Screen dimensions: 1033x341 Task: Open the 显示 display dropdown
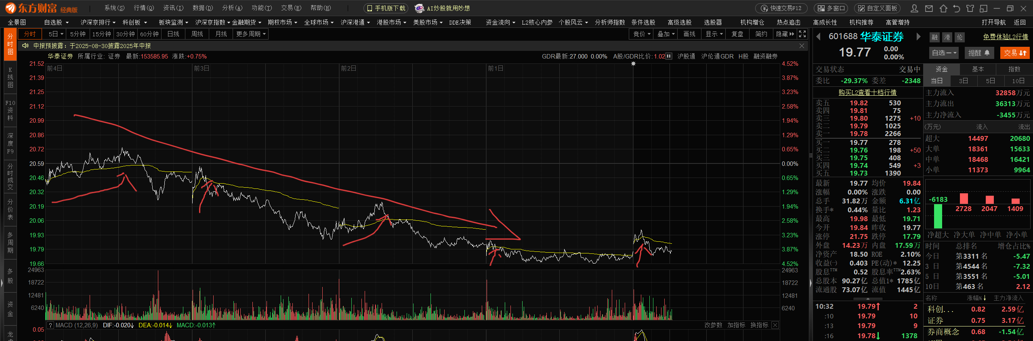pos(714,34)
